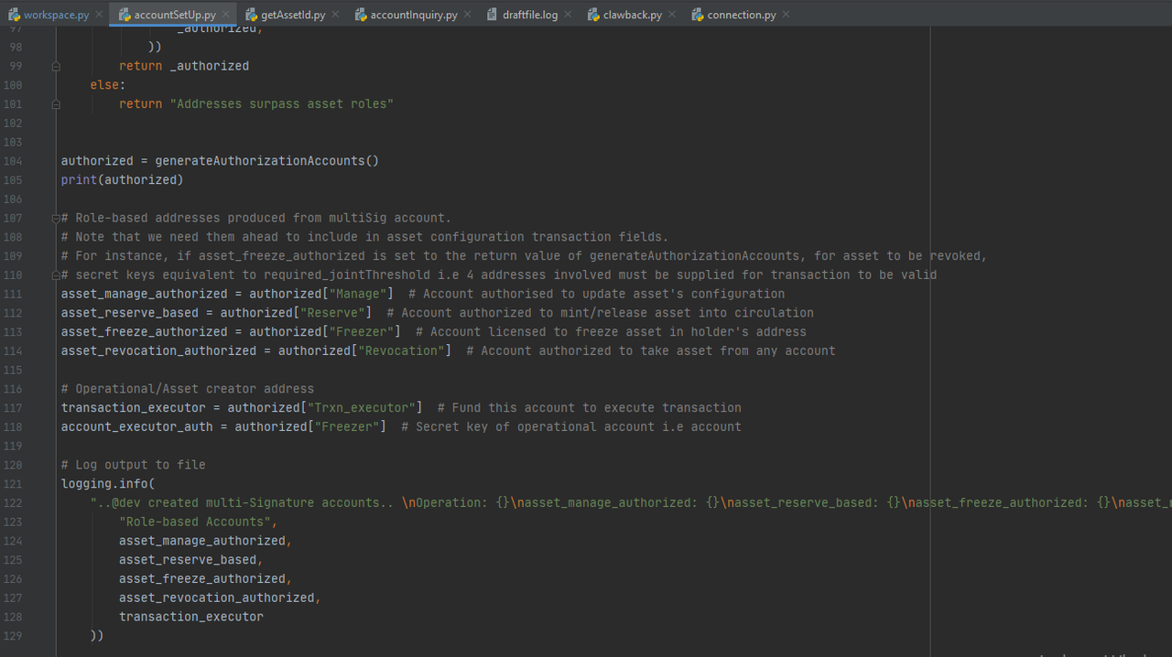Select the accountSetUp.py editor tab
Image resolution: width=1172 pixels, height=657 pixels.
pyautogui.click(x=174, y=15)
